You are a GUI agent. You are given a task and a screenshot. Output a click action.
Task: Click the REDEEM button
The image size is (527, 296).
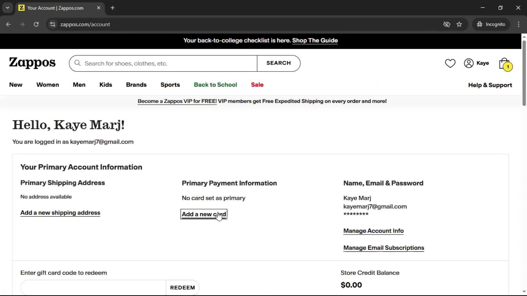click(183, 288)
